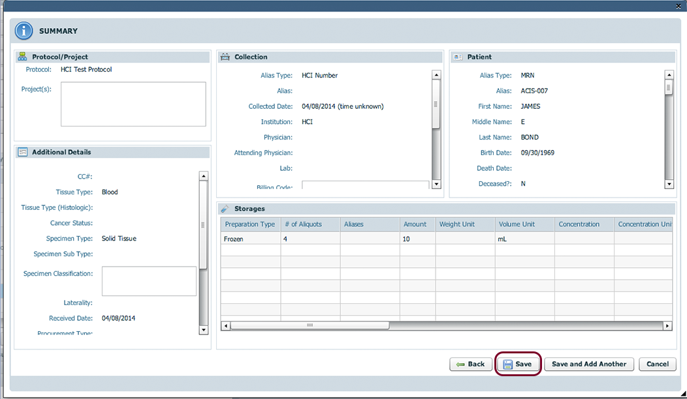Click the amount cell showing 10
The image size is (687, 399).
point(417,239)
